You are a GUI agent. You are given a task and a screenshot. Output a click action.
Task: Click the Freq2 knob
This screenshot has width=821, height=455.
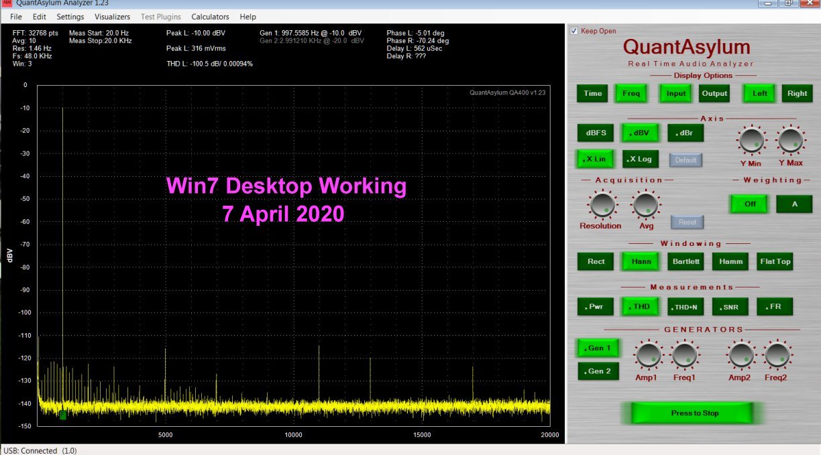pyautogui.click(x=777, y=354)
